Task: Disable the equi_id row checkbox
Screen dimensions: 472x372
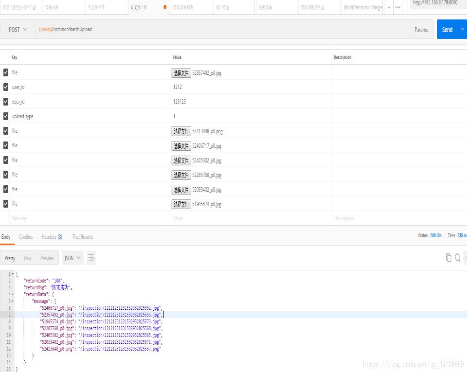Action: [6, 102]
